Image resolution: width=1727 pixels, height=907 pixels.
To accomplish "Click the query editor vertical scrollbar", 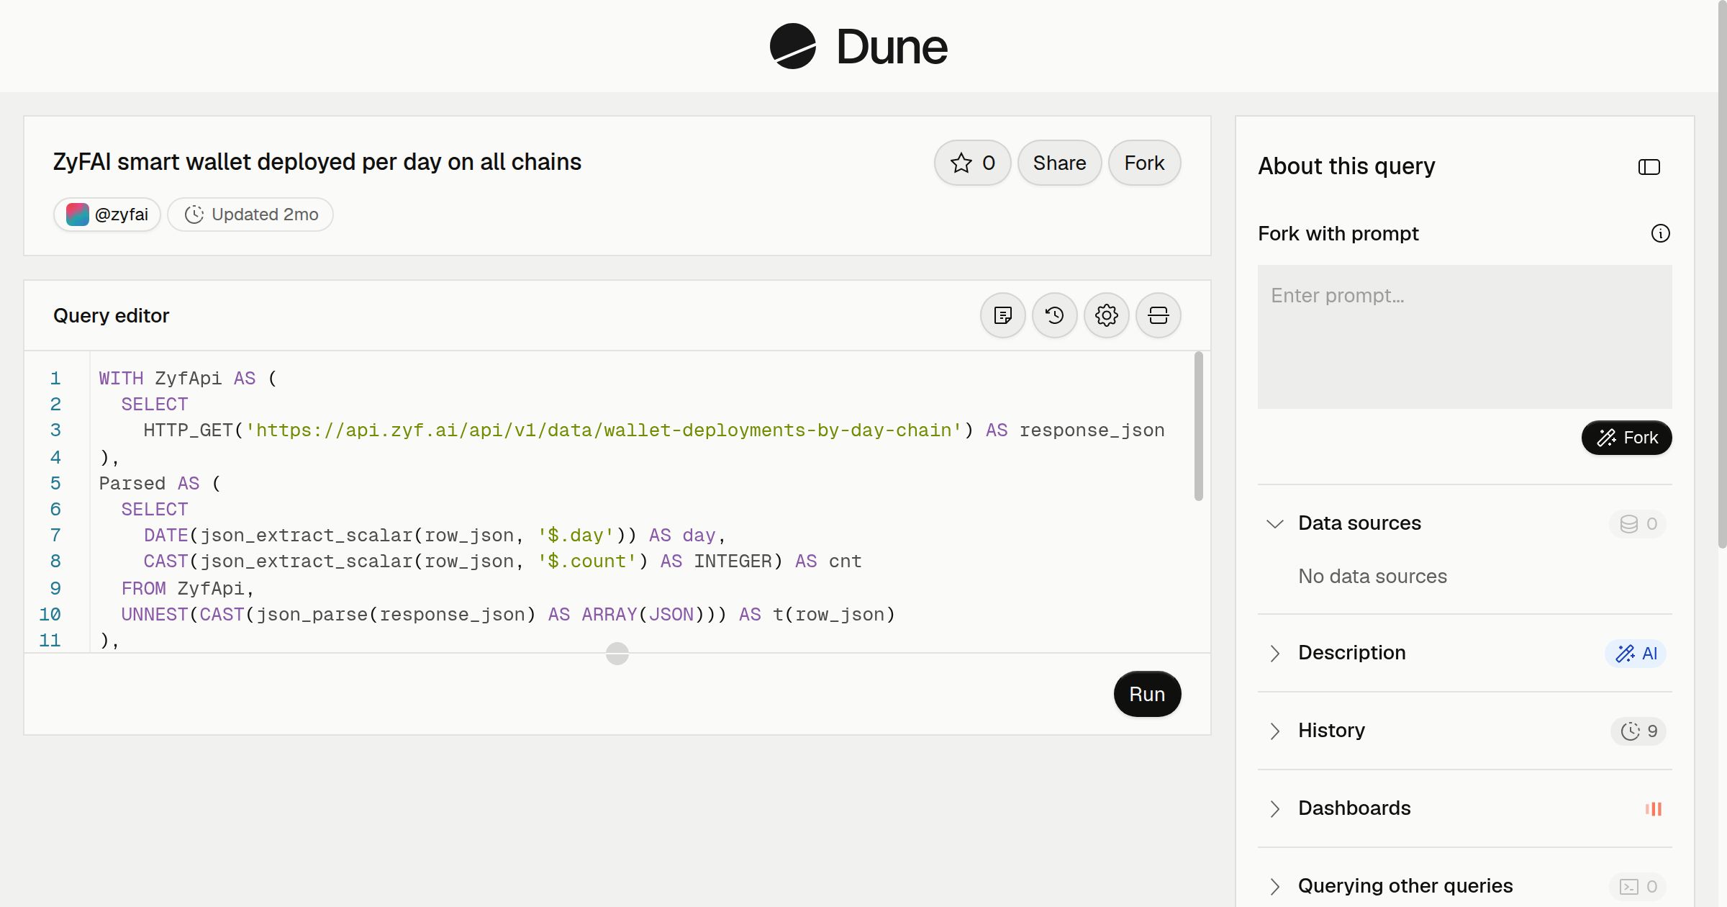I will (x=1198, y=426).
